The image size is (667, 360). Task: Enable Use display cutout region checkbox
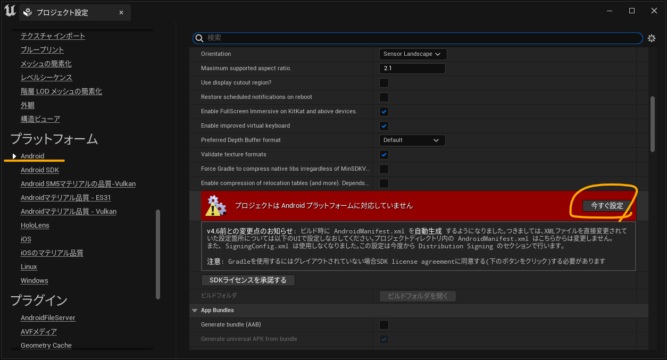coord(384,82)
